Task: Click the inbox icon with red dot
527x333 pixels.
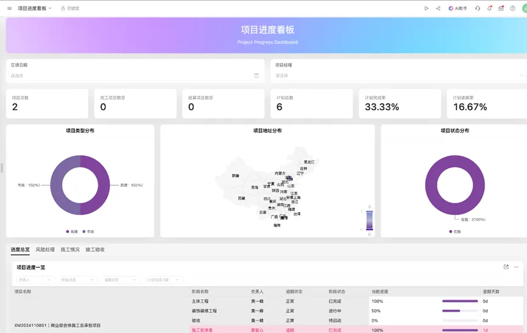Action: 501,9
